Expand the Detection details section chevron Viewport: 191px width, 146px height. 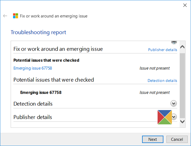tap(173, 103)
